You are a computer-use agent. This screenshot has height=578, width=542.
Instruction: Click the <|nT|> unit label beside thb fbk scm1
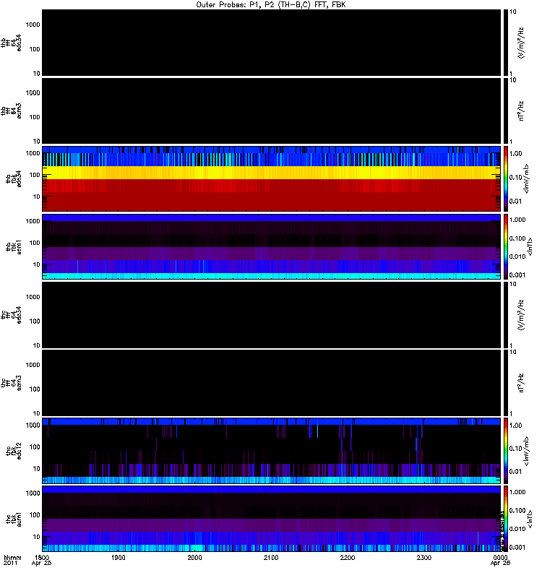tap(530, 246)
